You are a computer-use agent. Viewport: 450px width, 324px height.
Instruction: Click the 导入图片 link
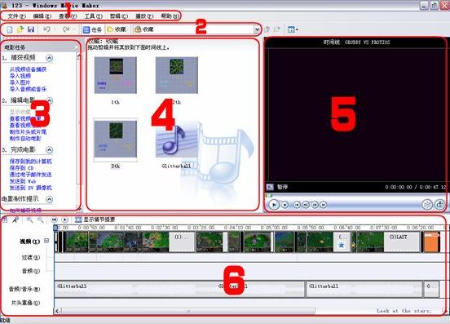[x=20, y=82]
